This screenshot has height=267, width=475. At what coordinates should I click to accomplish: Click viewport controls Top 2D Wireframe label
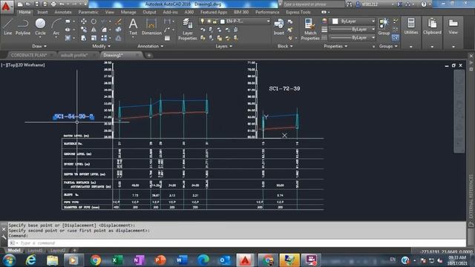pos(23,65)
